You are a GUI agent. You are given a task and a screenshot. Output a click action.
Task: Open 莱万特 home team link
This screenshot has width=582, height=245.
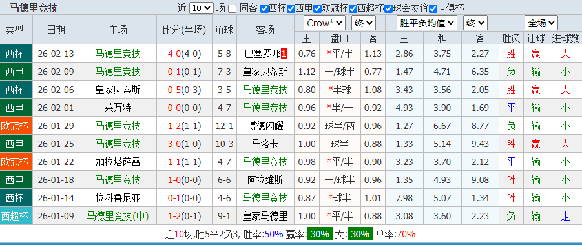(x=118, y=108)
